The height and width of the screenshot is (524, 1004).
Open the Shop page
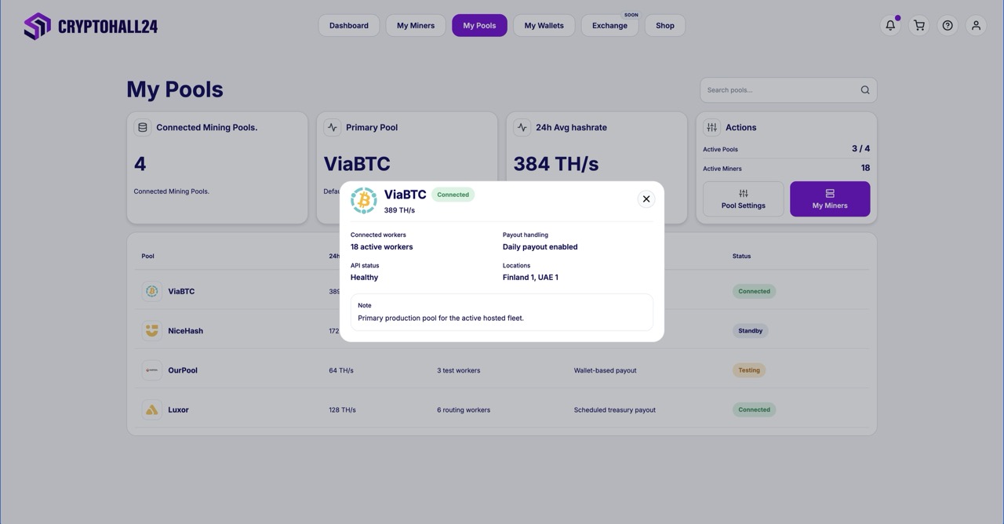[664, 24]
